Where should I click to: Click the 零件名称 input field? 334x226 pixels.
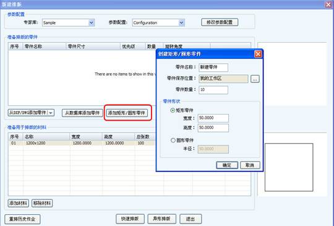(x=213, y=67)
